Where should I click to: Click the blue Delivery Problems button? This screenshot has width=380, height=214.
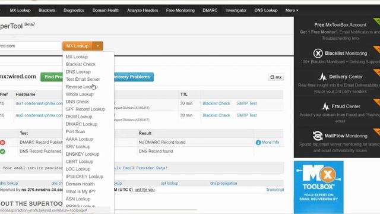[x=133, y=77]
